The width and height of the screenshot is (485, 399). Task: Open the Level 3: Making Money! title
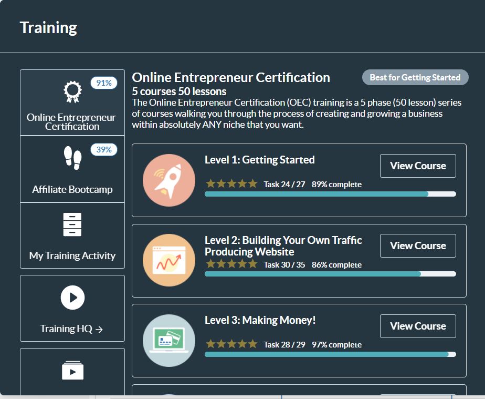click(x=260, y=320)
